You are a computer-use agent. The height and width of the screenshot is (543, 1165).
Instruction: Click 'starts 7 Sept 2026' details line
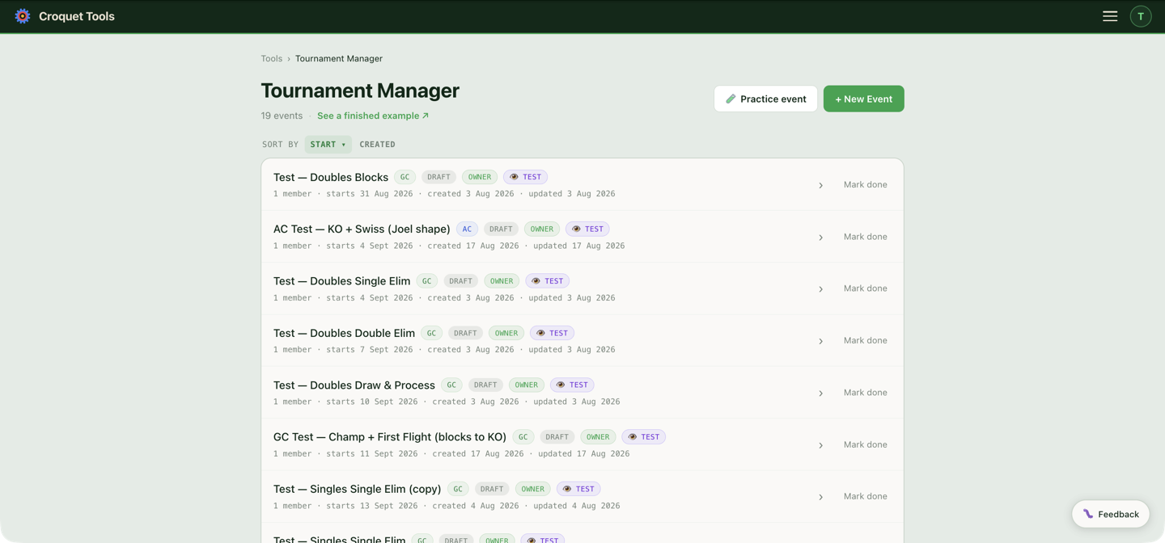click(444, 350)
